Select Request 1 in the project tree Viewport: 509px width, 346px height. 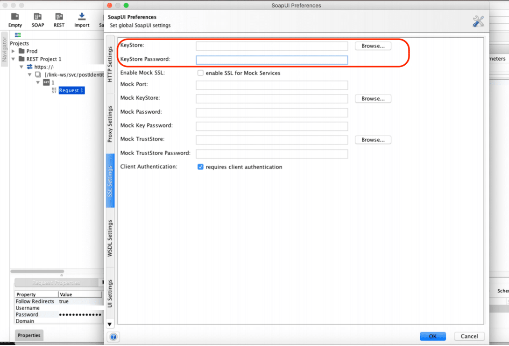click(71, 90)
